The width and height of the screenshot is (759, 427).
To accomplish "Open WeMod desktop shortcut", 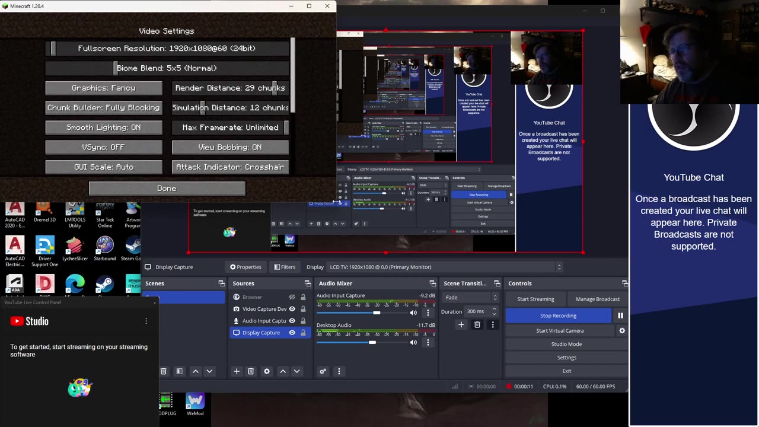I will (x=195, y=405).
